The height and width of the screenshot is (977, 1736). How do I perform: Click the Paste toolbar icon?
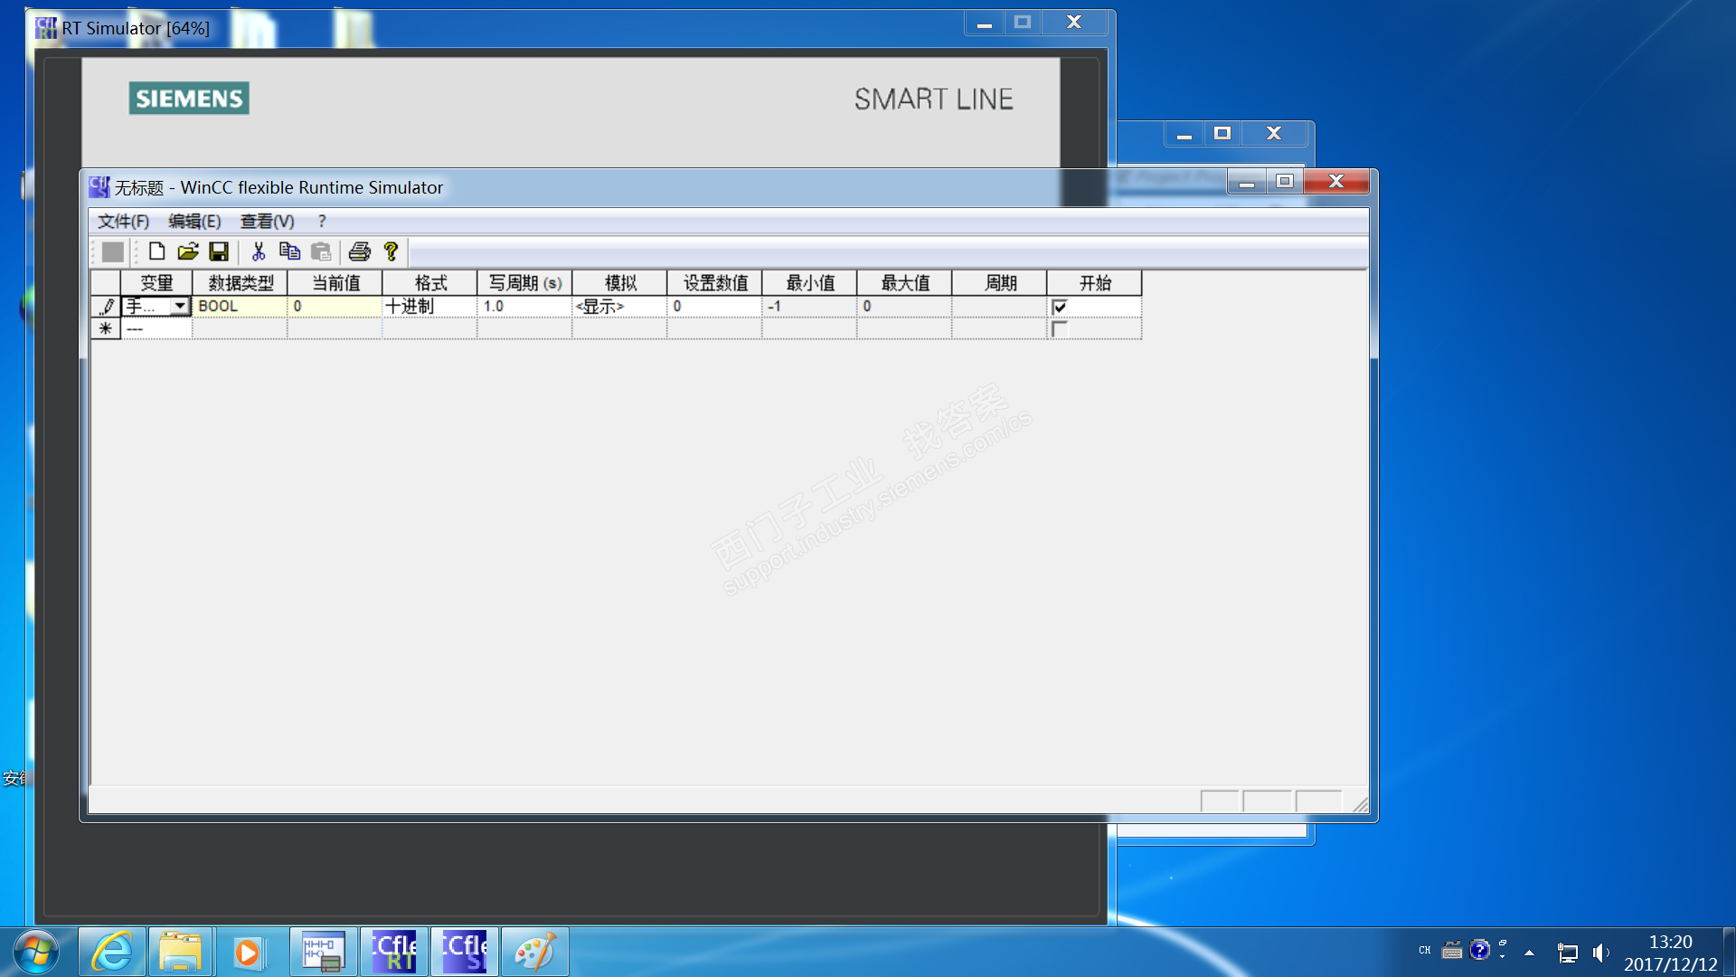(321, 251)
